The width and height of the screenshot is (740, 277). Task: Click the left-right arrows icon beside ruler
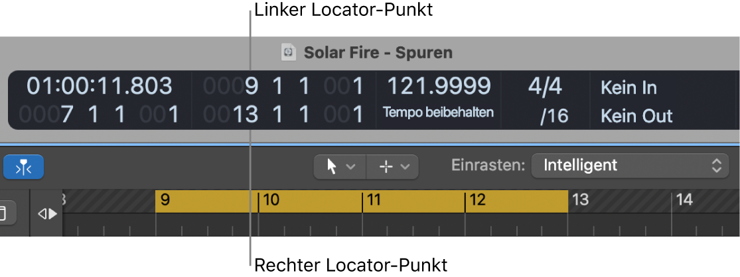click(x=46, y=213)
